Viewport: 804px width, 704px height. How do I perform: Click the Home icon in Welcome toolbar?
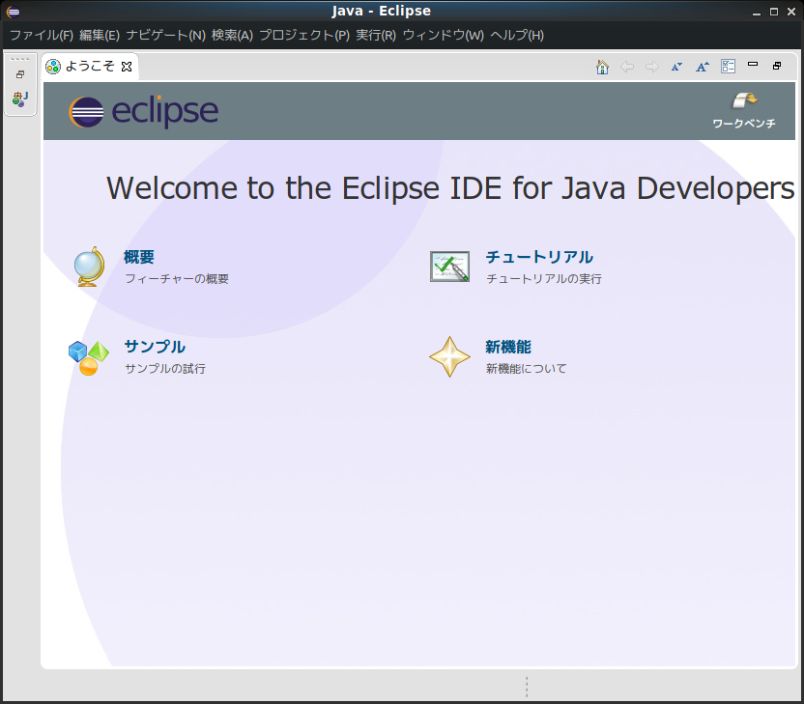point(602,67)
